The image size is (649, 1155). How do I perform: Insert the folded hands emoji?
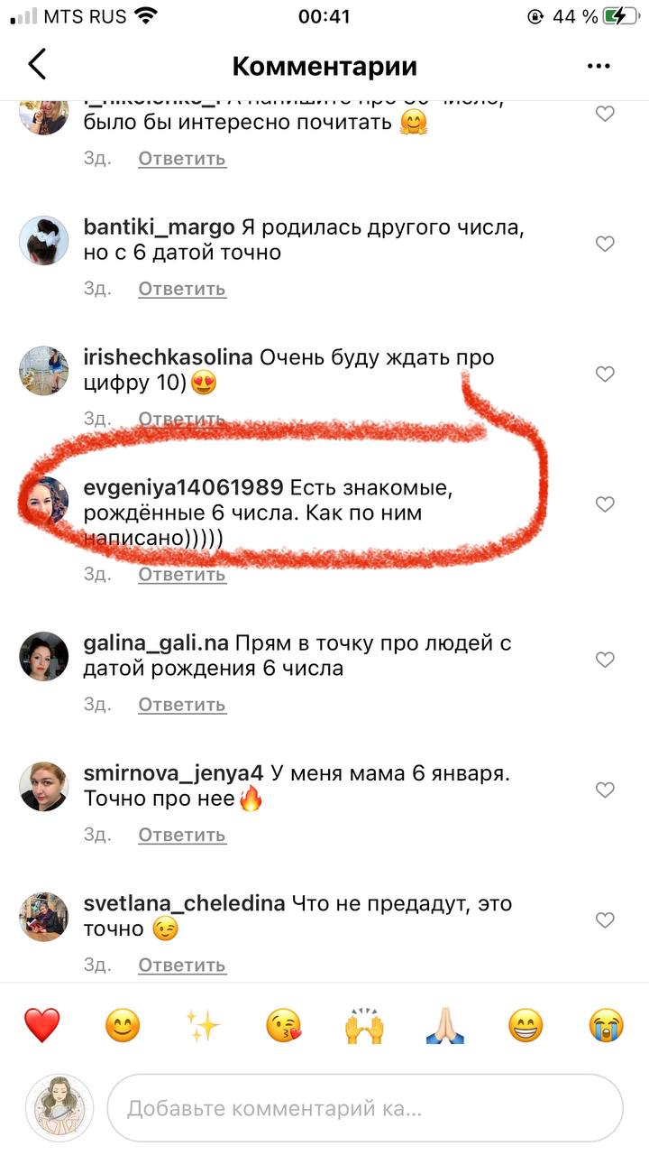(445, 1026)
